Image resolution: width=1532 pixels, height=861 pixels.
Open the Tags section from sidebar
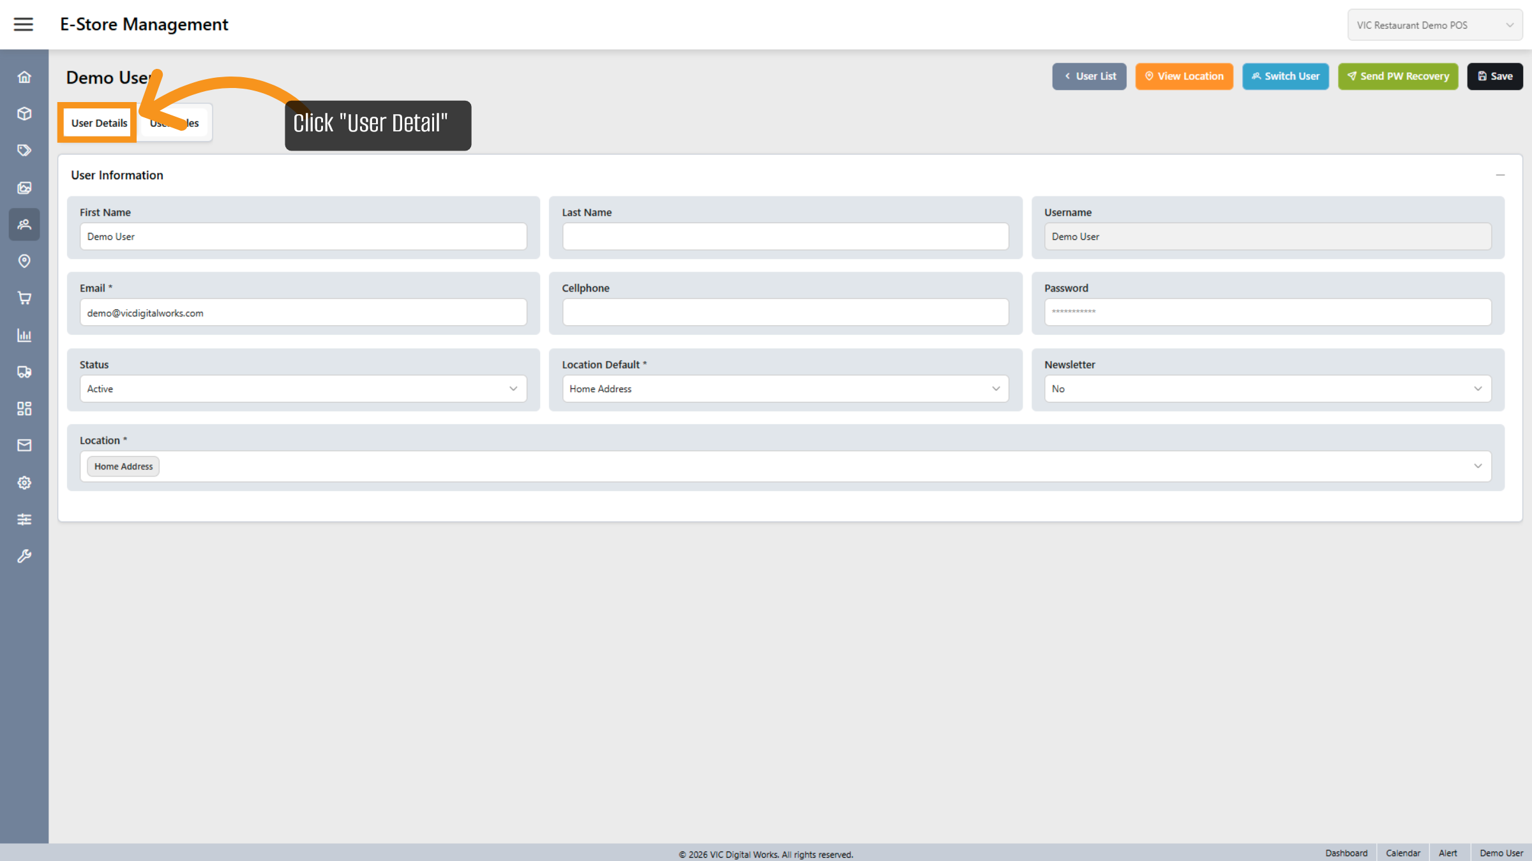pyautogui.click(x=24, y=150)
